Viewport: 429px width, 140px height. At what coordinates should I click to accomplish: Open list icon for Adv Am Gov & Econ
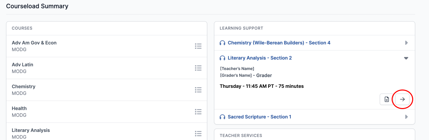(198, 46)
